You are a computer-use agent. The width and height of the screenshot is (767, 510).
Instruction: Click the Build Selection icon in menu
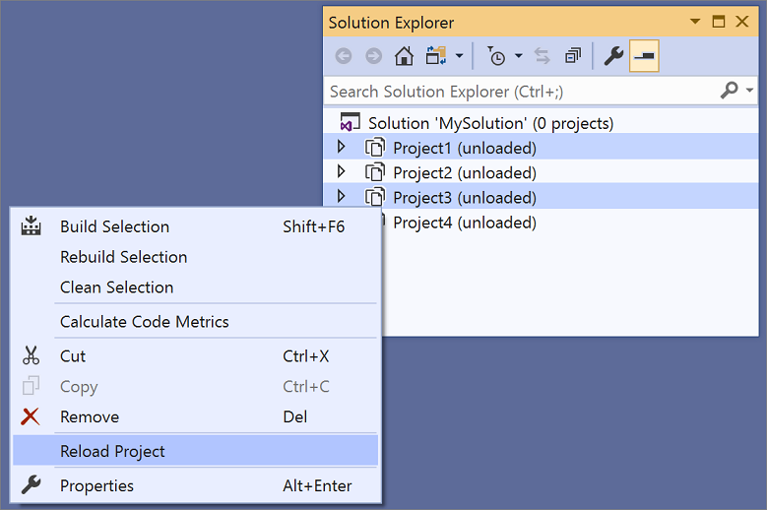(x=31, y=225)
